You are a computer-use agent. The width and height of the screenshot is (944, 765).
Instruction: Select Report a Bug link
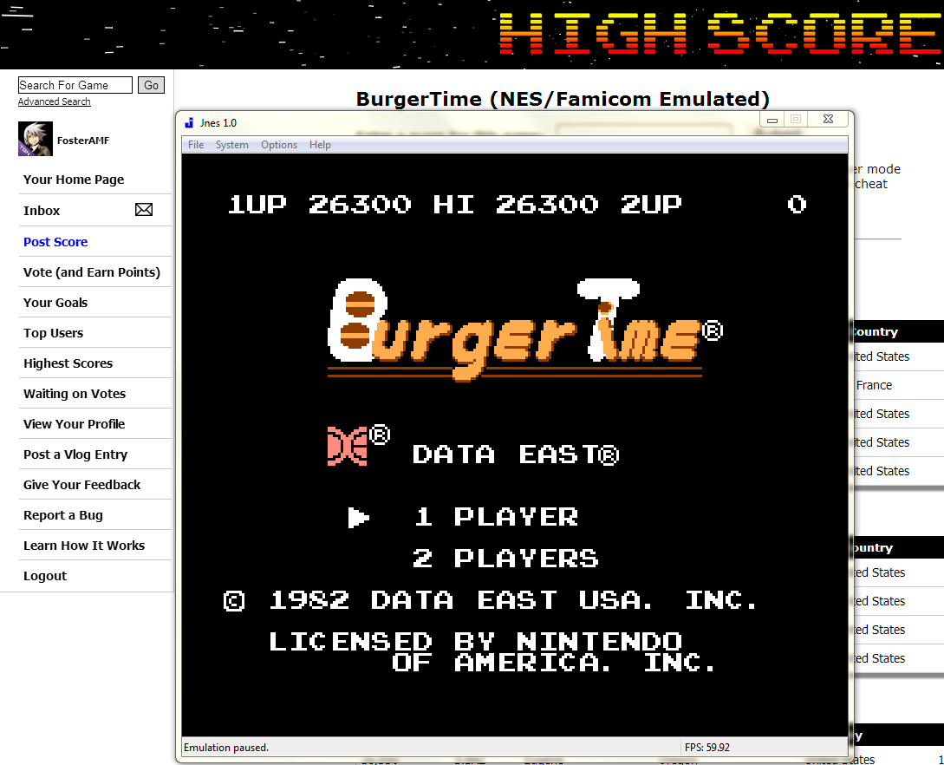point(63,515)
